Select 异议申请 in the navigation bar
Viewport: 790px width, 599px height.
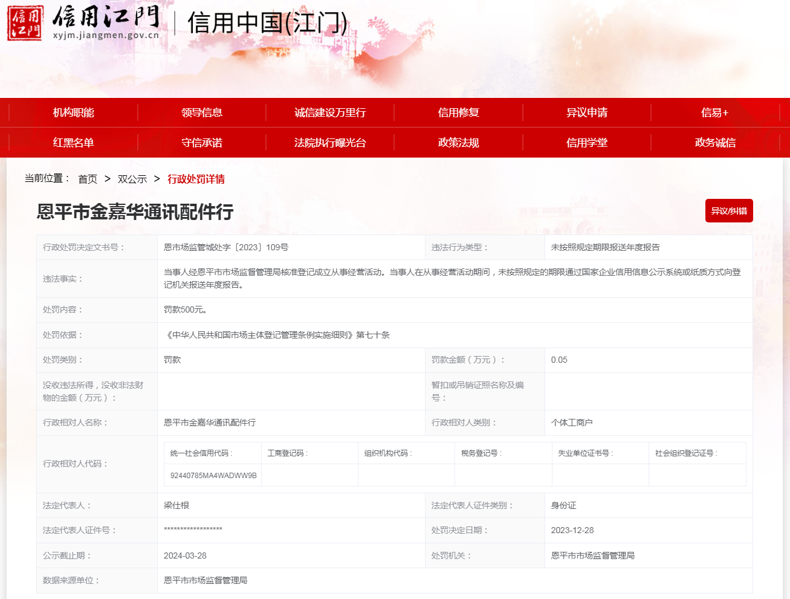pyautogui.click(x=587, y=112)
